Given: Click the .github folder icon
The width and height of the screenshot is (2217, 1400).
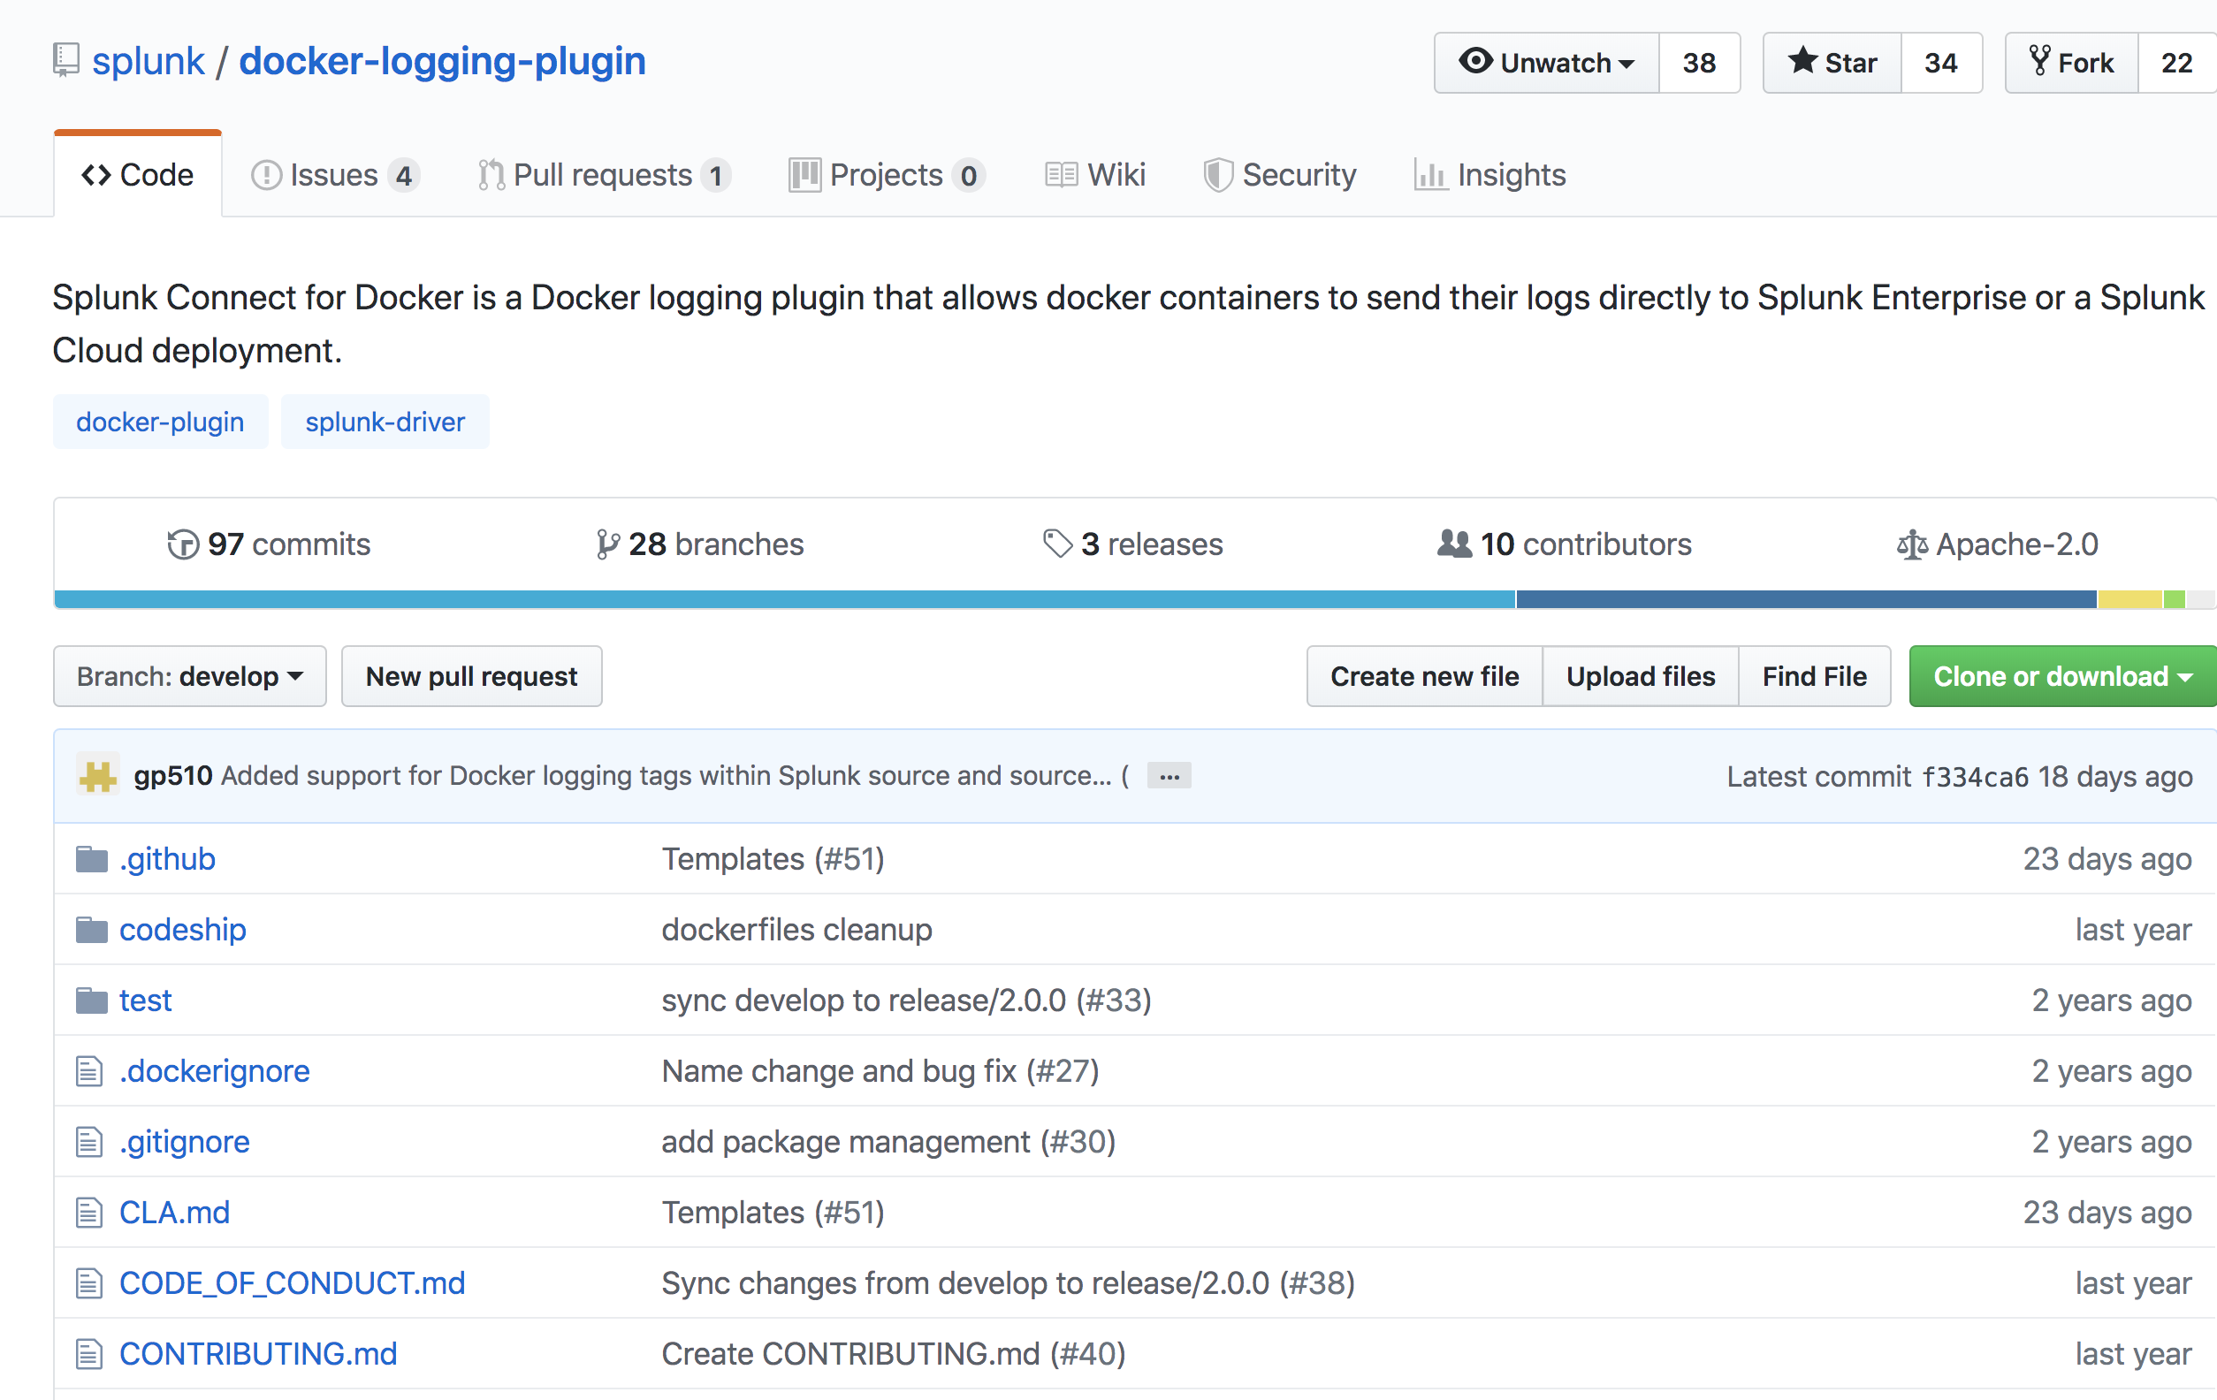Looking at the screenshot, I should pos(91,859).
